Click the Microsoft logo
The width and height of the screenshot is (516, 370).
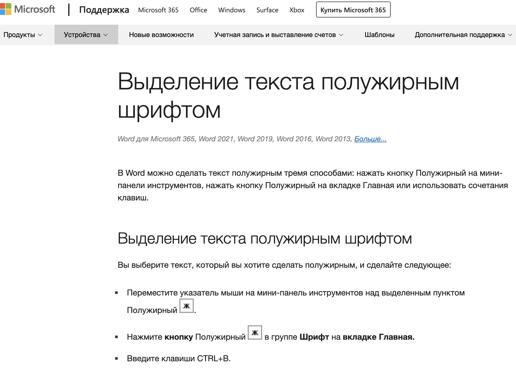[x=28, y=9]
